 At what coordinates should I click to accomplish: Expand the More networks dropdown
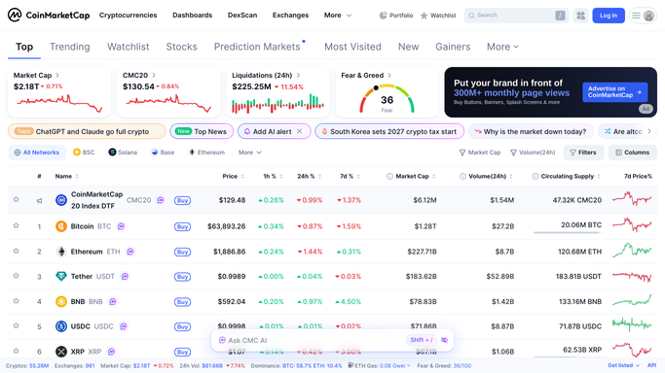(x=250, y=153)
